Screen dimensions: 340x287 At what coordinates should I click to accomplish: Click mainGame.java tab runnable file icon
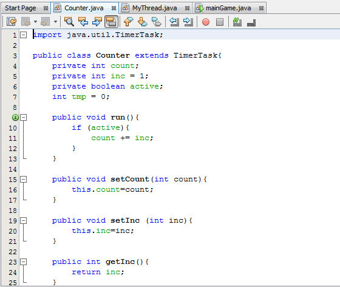(200, 8)
